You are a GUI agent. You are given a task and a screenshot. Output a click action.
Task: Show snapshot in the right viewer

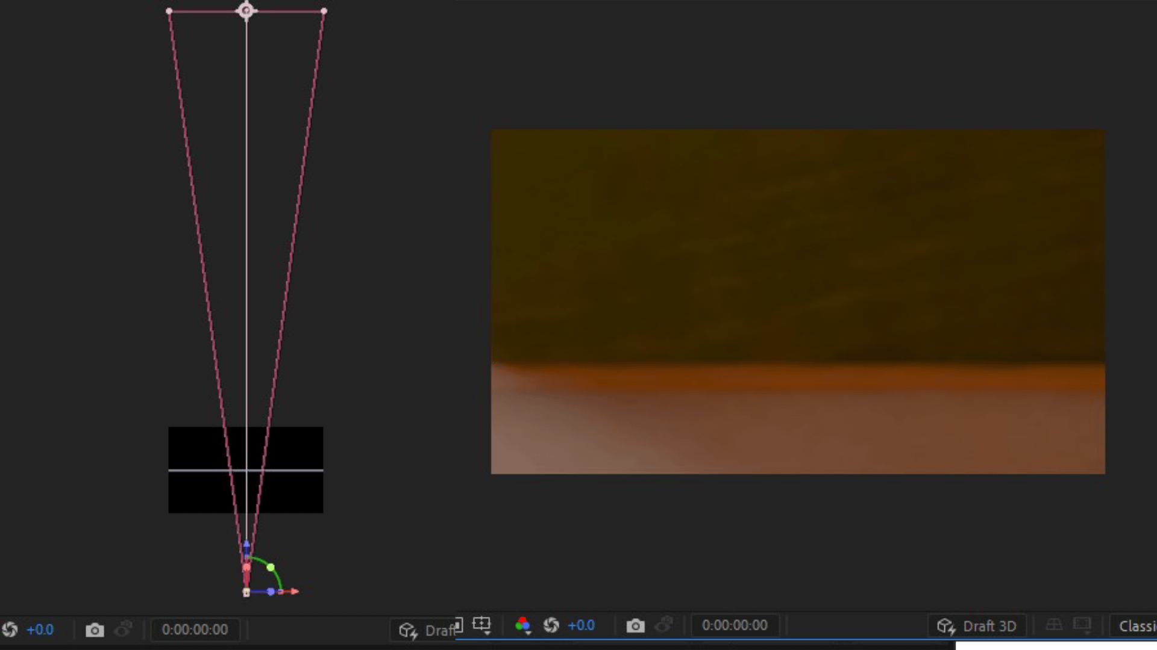tap(664, 626)
